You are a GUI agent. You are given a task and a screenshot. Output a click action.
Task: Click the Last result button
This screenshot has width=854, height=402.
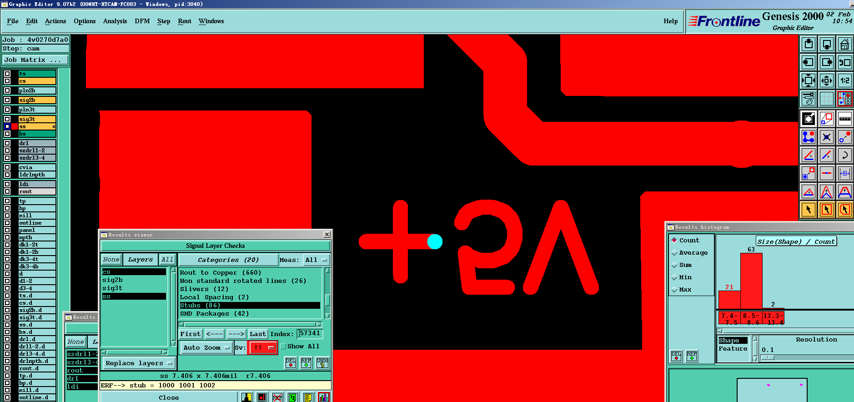pos(258,334)
